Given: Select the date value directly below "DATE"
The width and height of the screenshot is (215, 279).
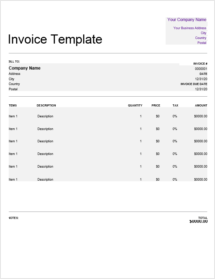Looking at the screenshot, I should pyautogui.click(x=201, y=79).
